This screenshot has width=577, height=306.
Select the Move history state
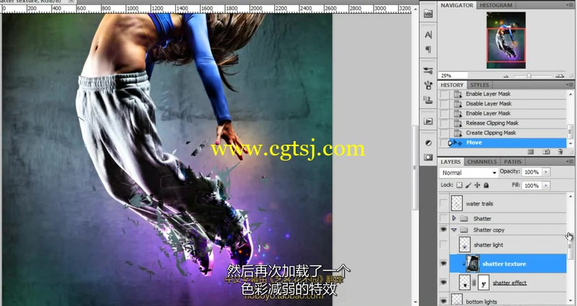click(x=508, y=143)
